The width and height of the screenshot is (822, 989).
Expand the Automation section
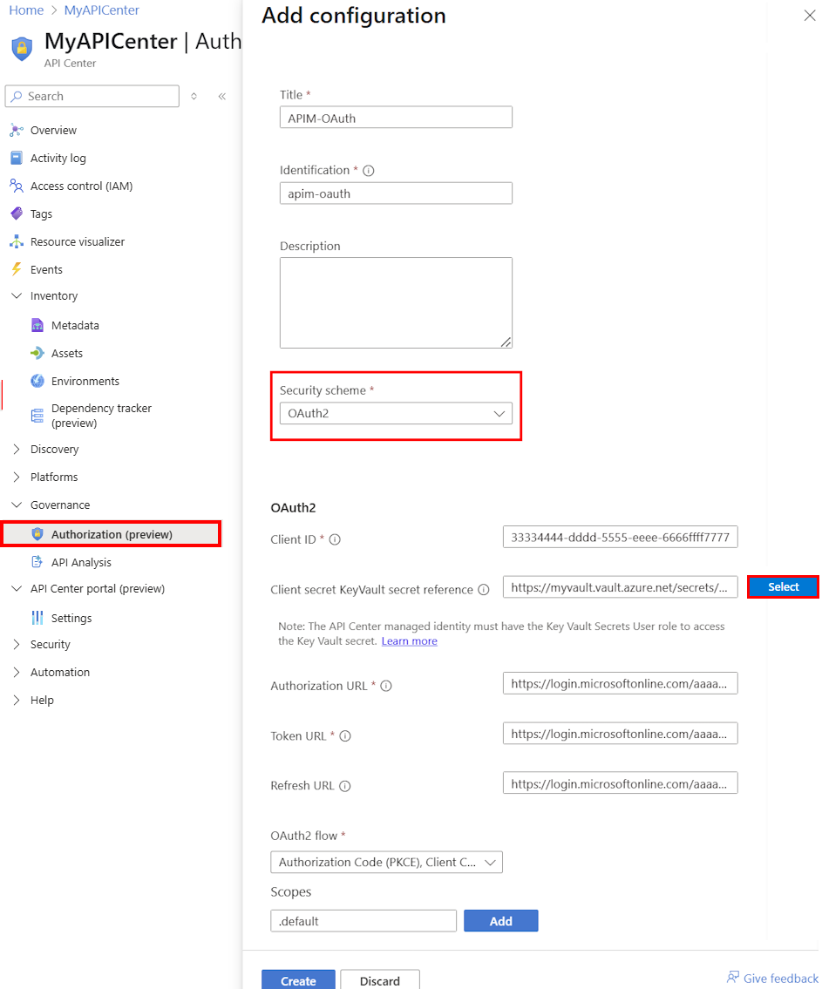coord(17,672)
